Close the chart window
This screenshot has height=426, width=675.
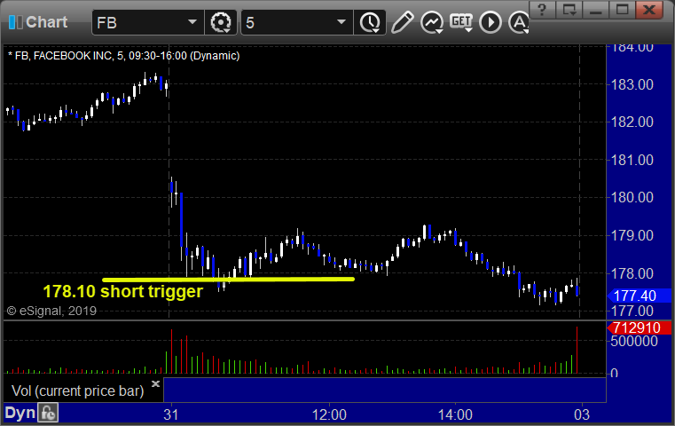click(x=650, y=10)
